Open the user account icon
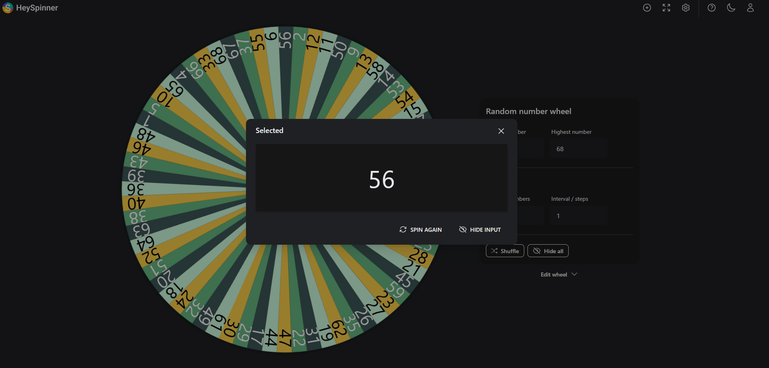This screenshot has width=769, height=368. (750, 8)
